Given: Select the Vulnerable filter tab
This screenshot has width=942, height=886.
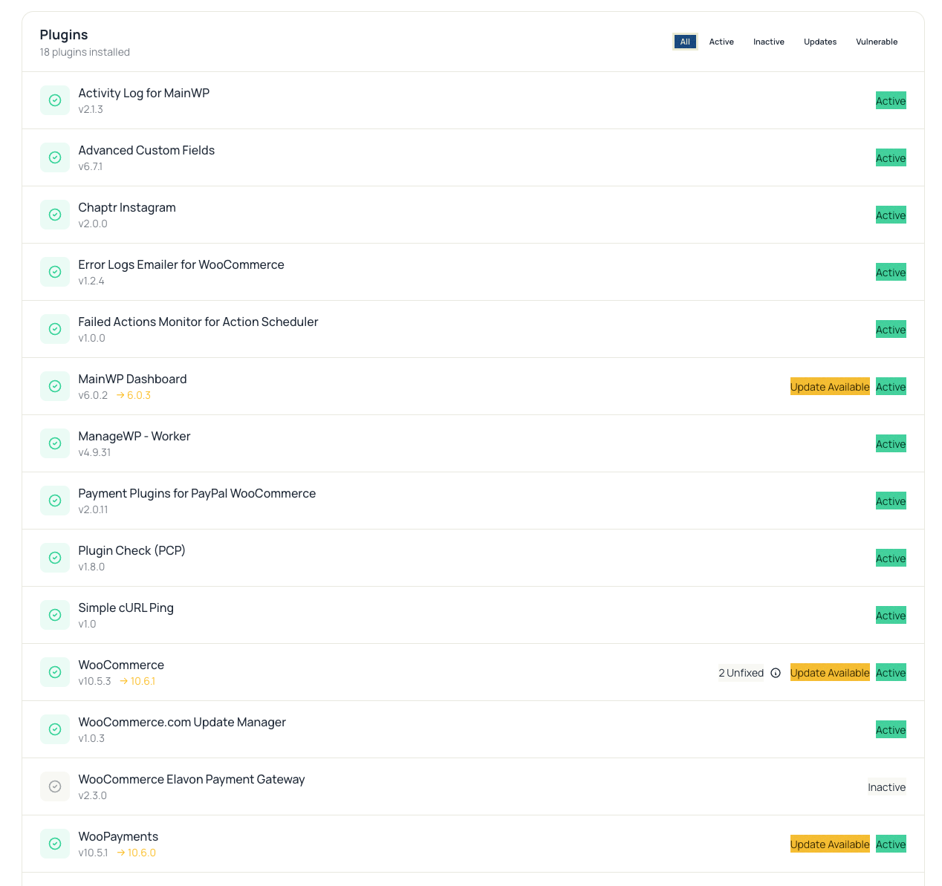Looking at the screenshot, I should pyautogui.click(x=877, y=42).
